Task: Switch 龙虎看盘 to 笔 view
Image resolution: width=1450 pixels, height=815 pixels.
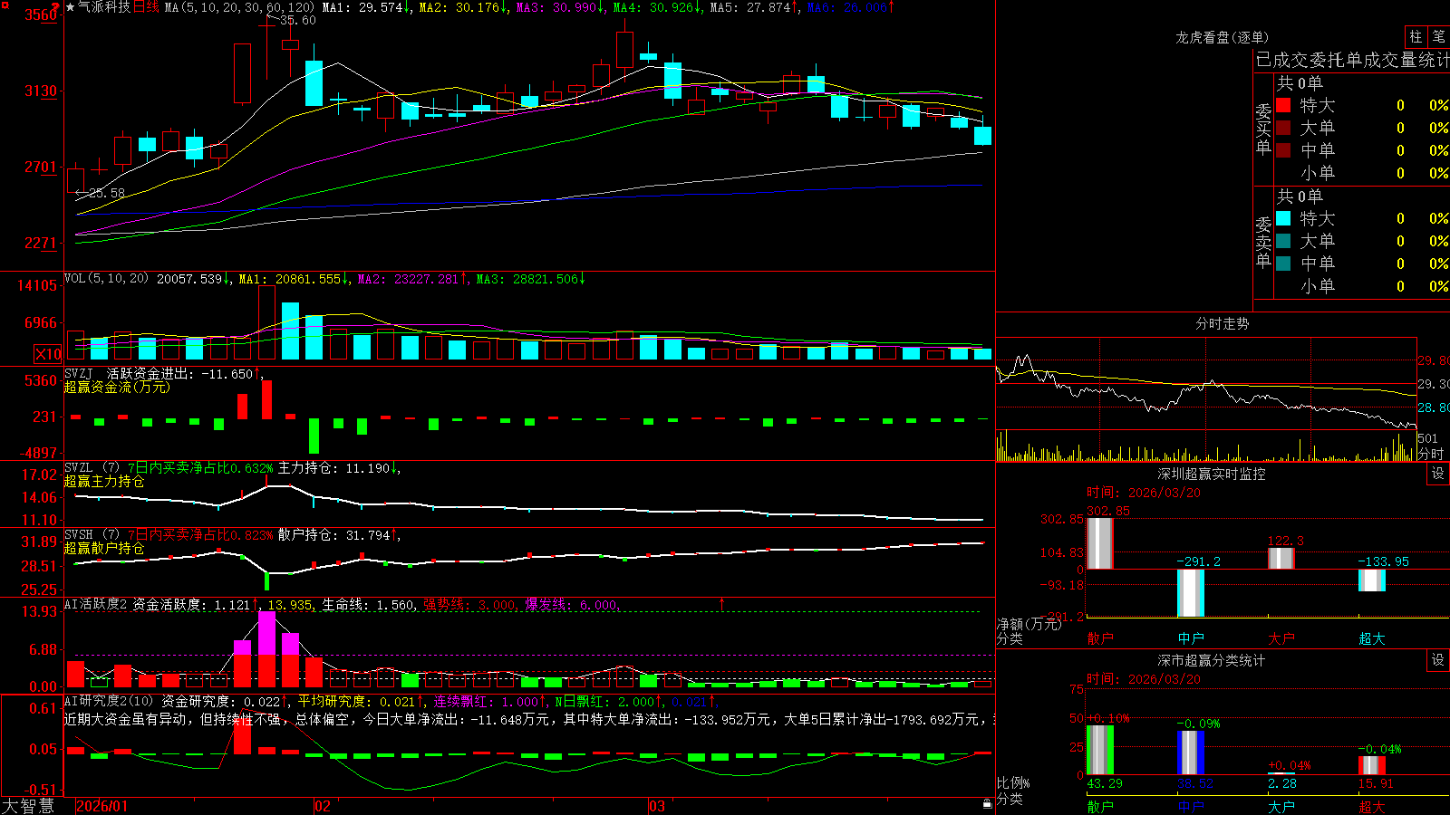Action: point(1438,37)
